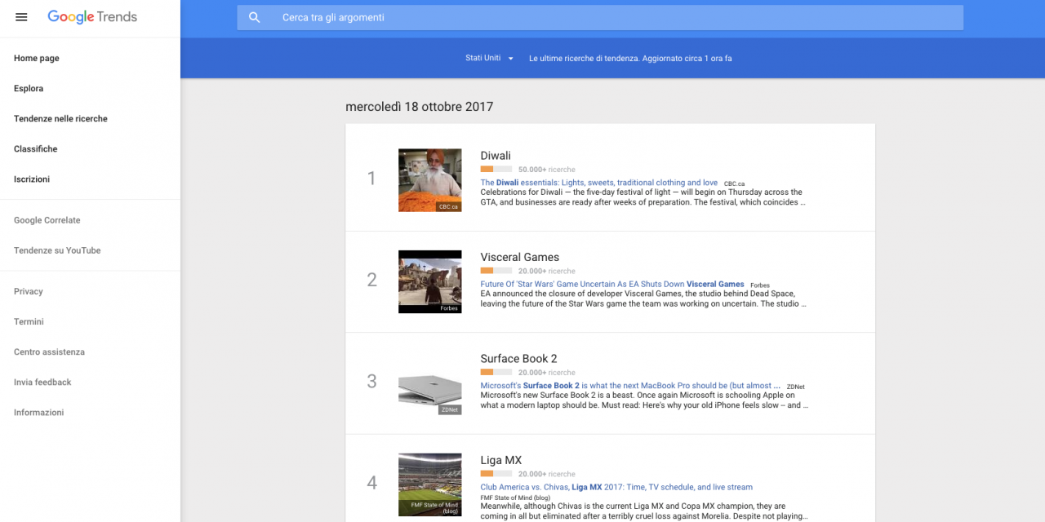This screenshot has width=1045, height=522.
Task: Go to Home page in sidebar
Action: pos(37,59)
